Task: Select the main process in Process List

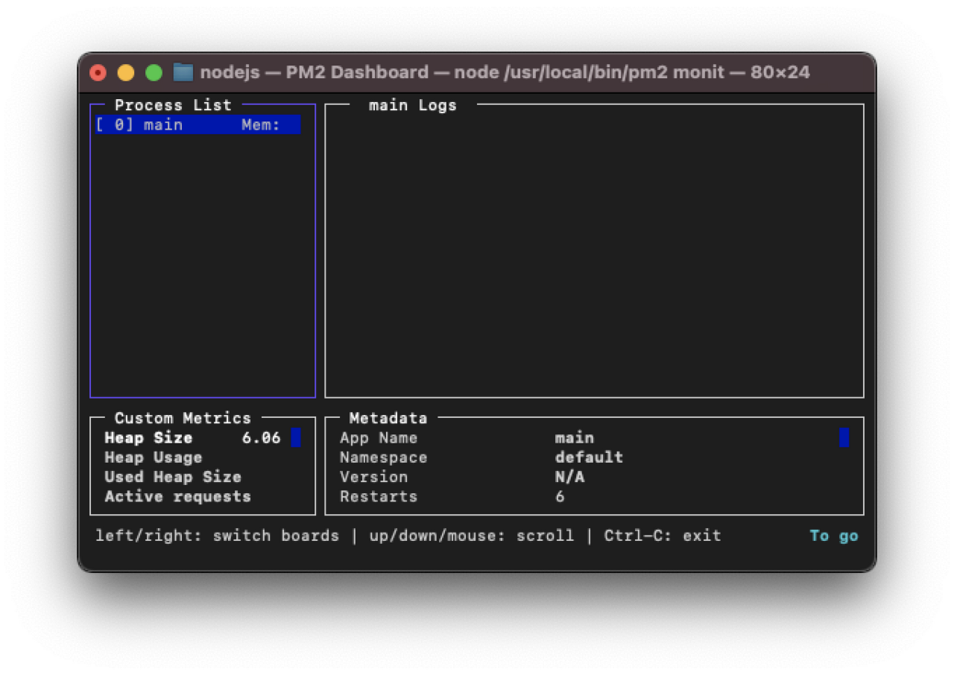Action: click(198, 124)
